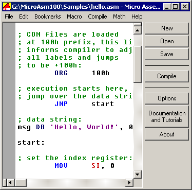
Task: Click the Open button
Action: pyautogui.click(x=167, y=41)
